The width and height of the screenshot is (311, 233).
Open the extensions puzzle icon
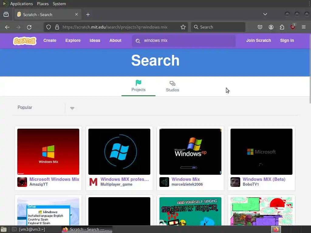(282, 27)
